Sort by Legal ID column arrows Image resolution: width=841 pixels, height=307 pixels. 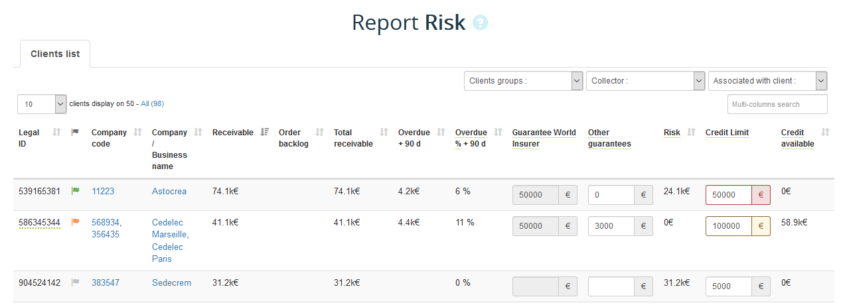tap(56, 133)
